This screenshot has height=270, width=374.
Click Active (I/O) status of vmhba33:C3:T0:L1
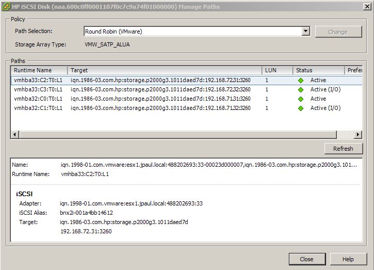tap(326, 89)
